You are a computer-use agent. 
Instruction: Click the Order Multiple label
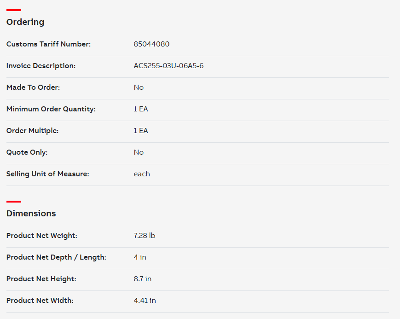32,131
